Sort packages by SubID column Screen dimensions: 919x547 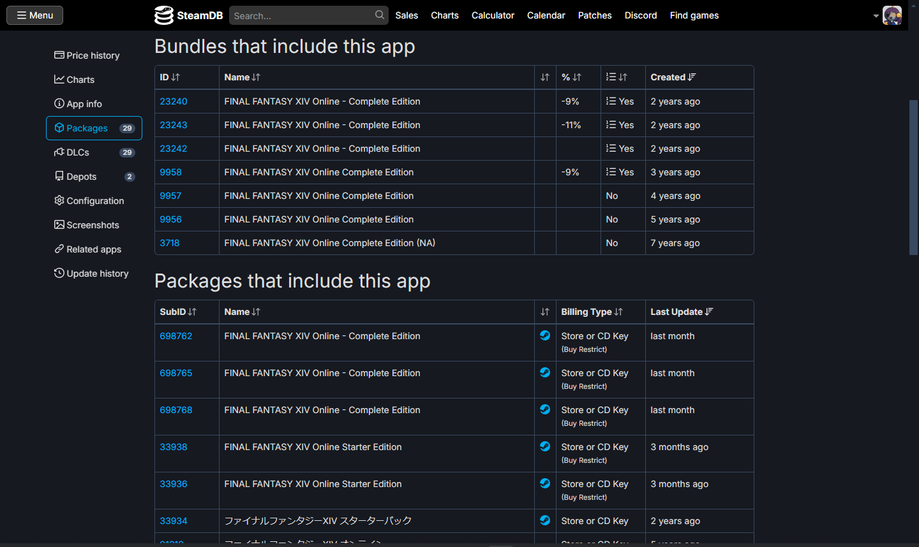178,312
